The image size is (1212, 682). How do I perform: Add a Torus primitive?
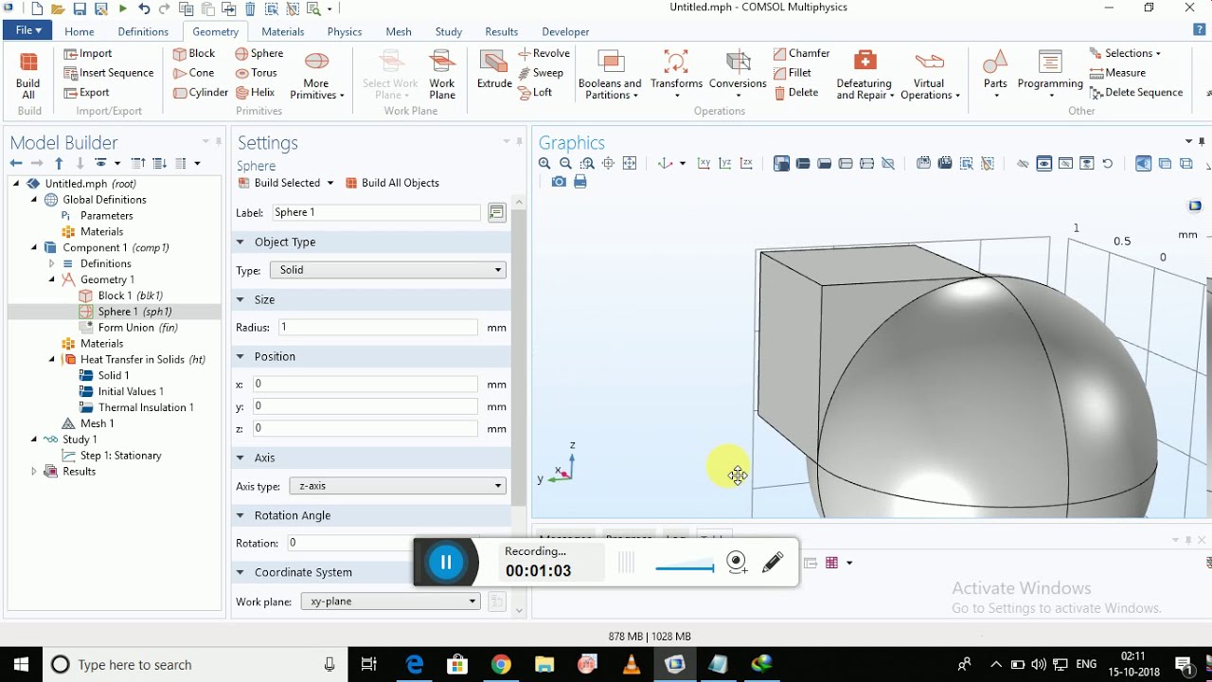click(257, 73)
